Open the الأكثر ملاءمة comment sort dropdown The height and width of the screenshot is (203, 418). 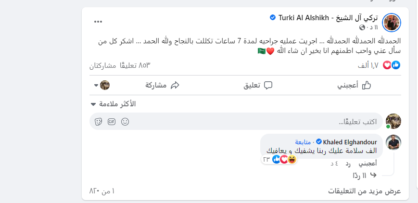113,104
